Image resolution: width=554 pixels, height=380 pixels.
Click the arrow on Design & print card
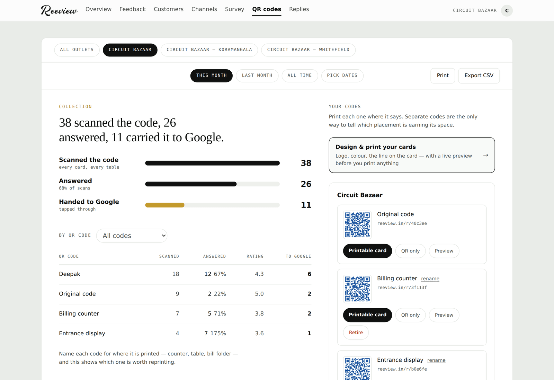pyautogui.click(x=486, y=155)
